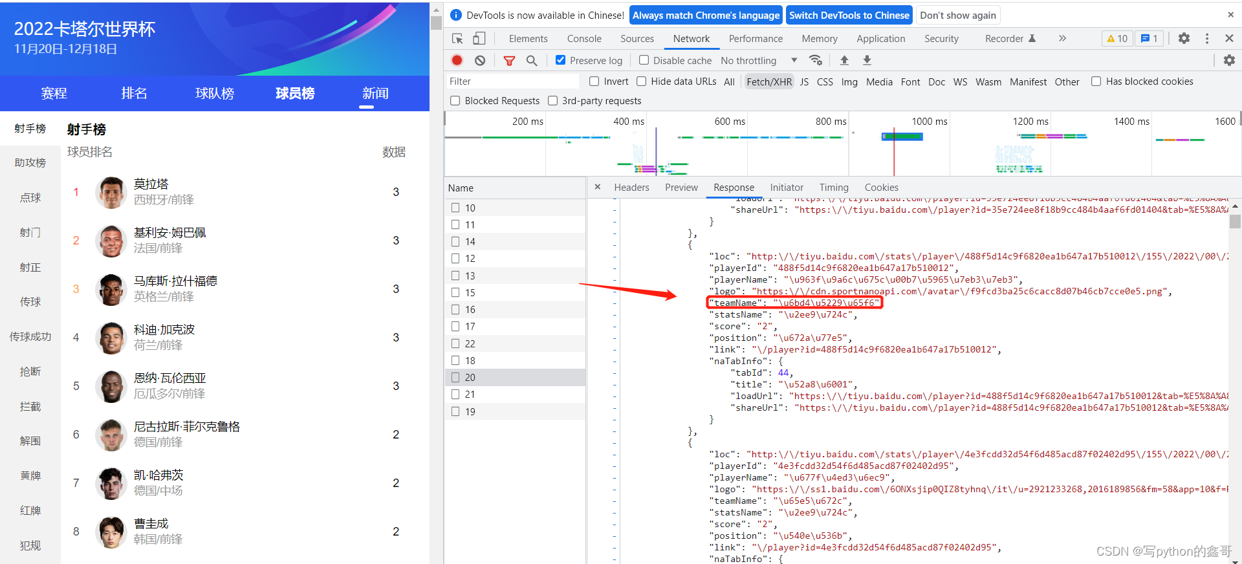Click 基利安·姆巴佩 player avatar
The height and width of the screenshot is (564, 1242).
(111, 241)
